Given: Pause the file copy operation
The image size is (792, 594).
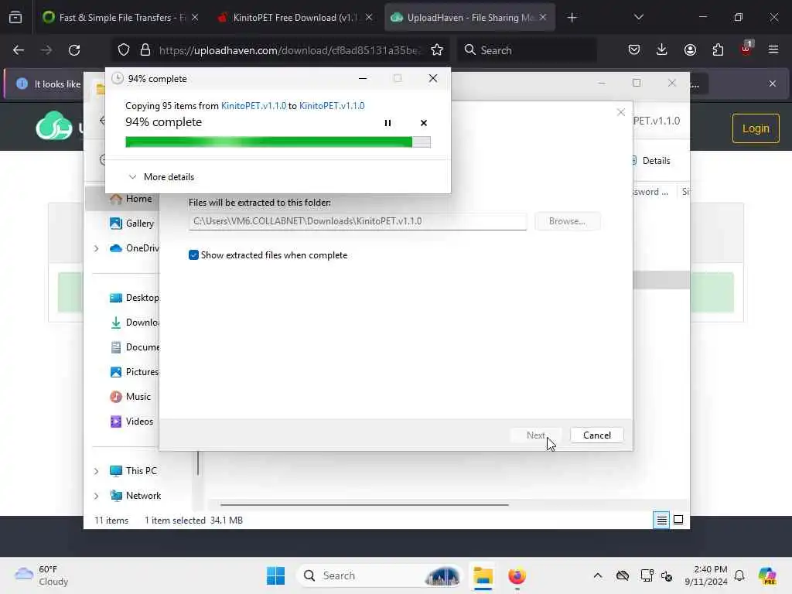Looking at the screenshot, I should [x=387, y=123].
